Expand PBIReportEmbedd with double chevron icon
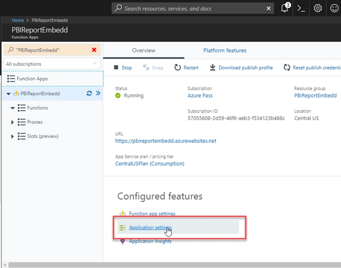Image resolution: width=341 pixels, height=268 pixels. (98, 93)
